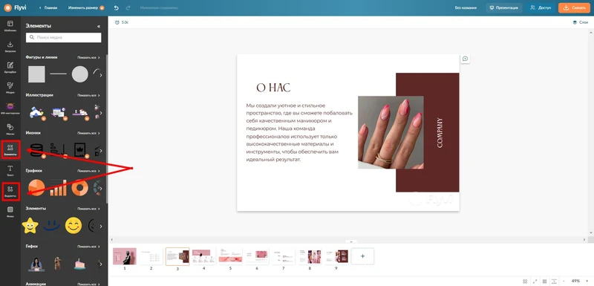Open the Виджеты sidebar tab
The height and width of the screenshot is (286, 594).
(10, 192)
